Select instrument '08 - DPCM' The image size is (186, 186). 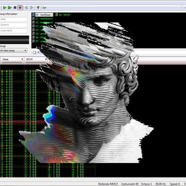tap(64, 15)
